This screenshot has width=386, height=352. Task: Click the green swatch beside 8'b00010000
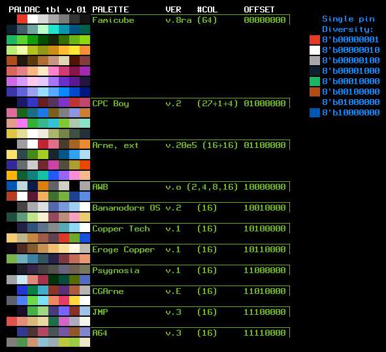[x=315, y=81]
